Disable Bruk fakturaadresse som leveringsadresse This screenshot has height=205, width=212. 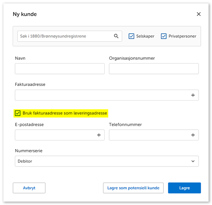pos(18,113)
